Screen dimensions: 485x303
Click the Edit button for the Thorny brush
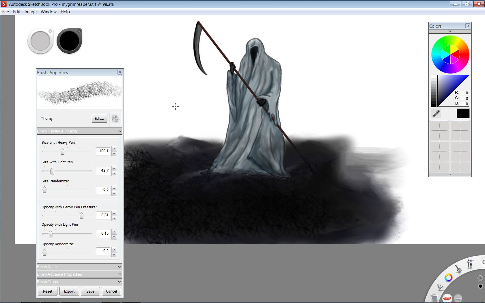click(x=99, y=118)
